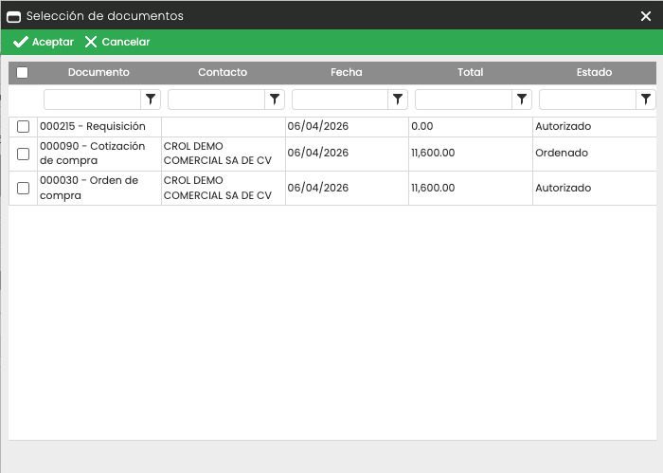Click the Contacto column filter funnel icon

275,100
